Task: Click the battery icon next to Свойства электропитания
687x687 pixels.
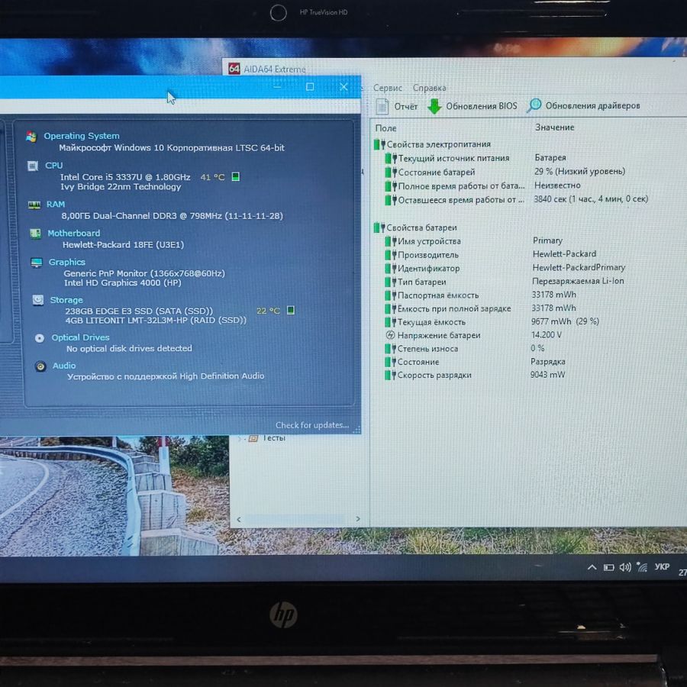Action: [379, 144]
